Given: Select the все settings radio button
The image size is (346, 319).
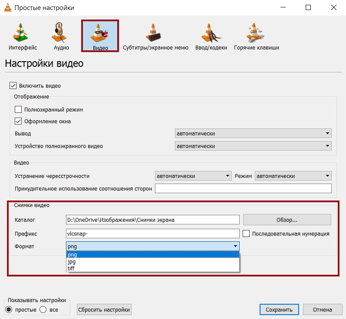Looking at the screenshot, I should tap(43, 309).
